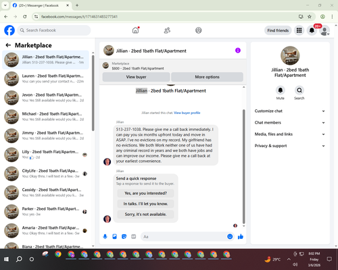Choose a sticker icon in composer
Viewport: 338px width, 270px height.
click(x=124, y=236)
